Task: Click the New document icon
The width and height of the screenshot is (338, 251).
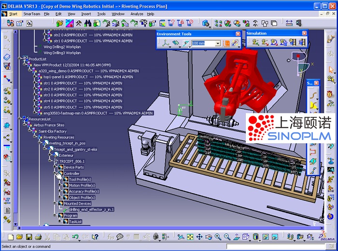Action: (x=11, y=237)
